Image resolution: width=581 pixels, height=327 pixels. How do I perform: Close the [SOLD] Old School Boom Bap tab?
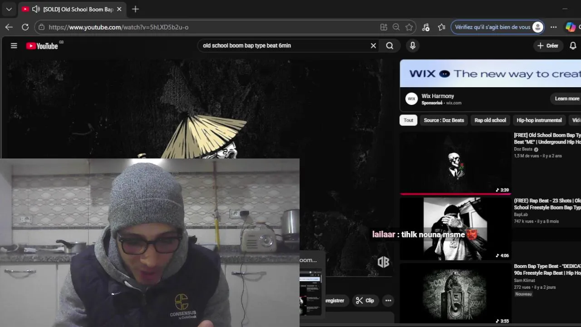tap(119, 9)
